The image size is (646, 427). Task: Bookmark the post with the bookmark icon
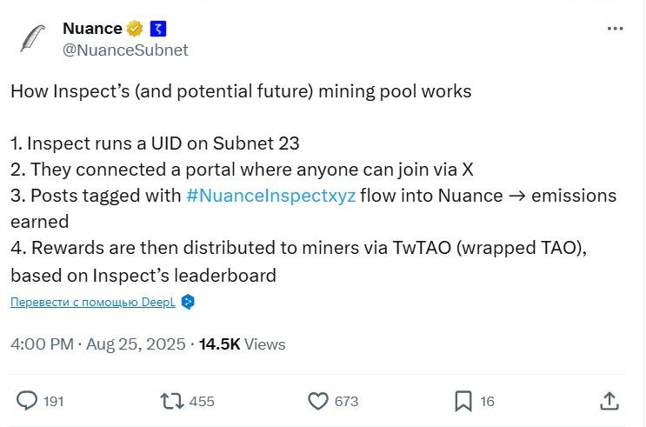coord(463,401)
